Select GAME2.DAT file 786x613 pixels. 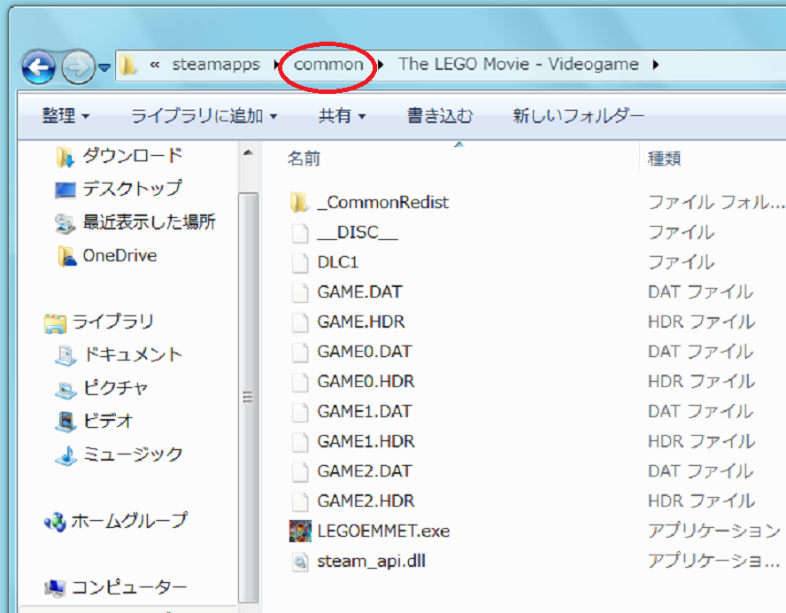tap(365, 471)
